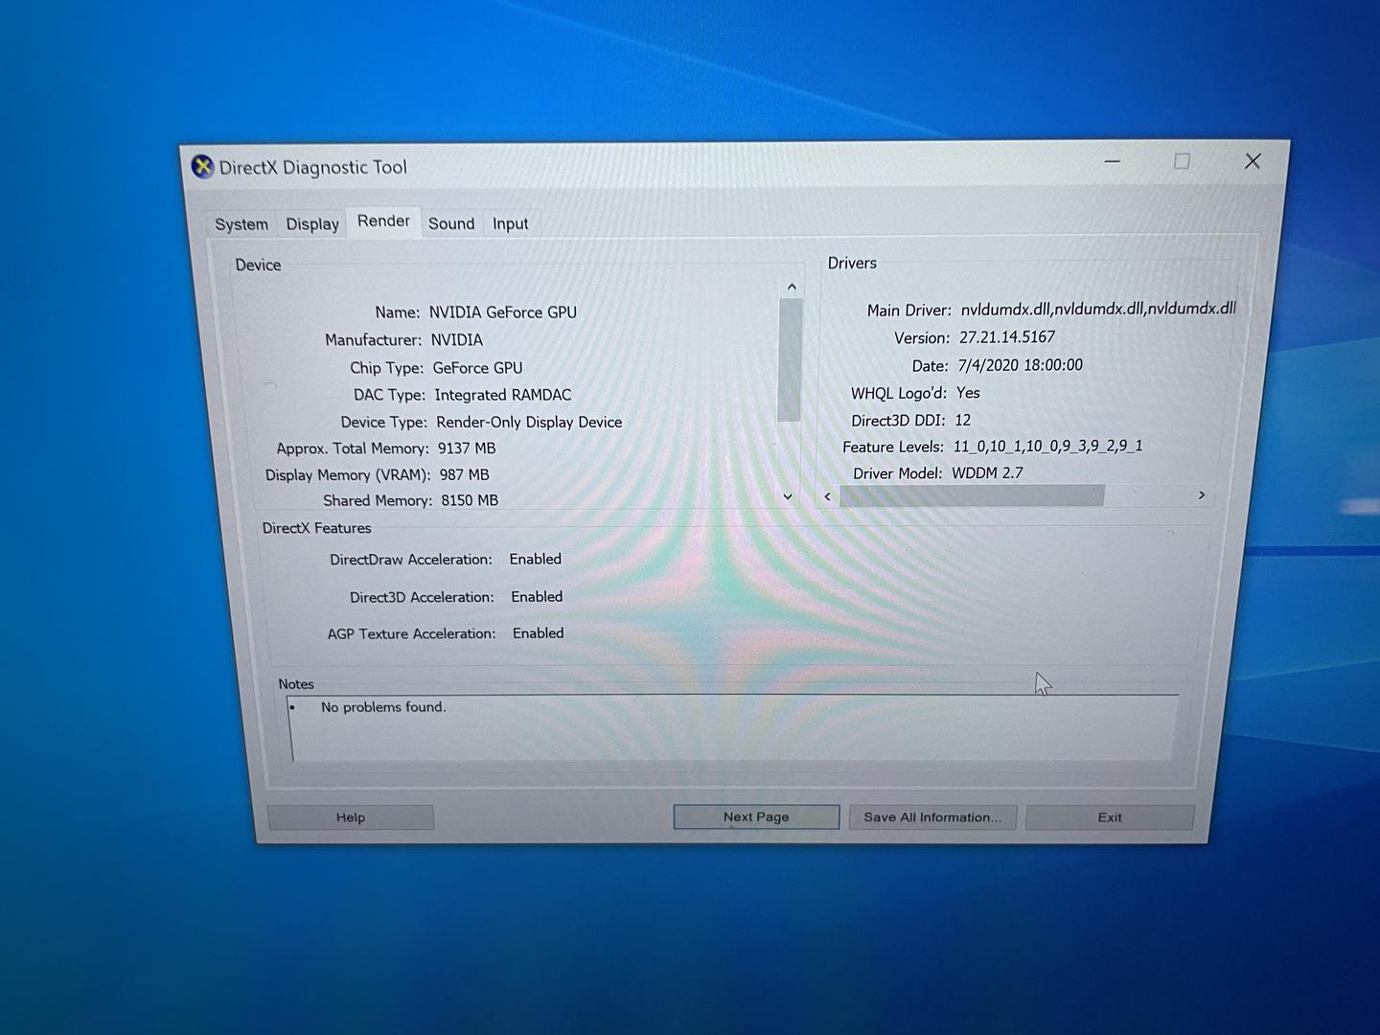The width and height of the screenshot is (1380, 1035).
Task: Click Drivers panel scroll left arrow
Action: coord(828,495)
